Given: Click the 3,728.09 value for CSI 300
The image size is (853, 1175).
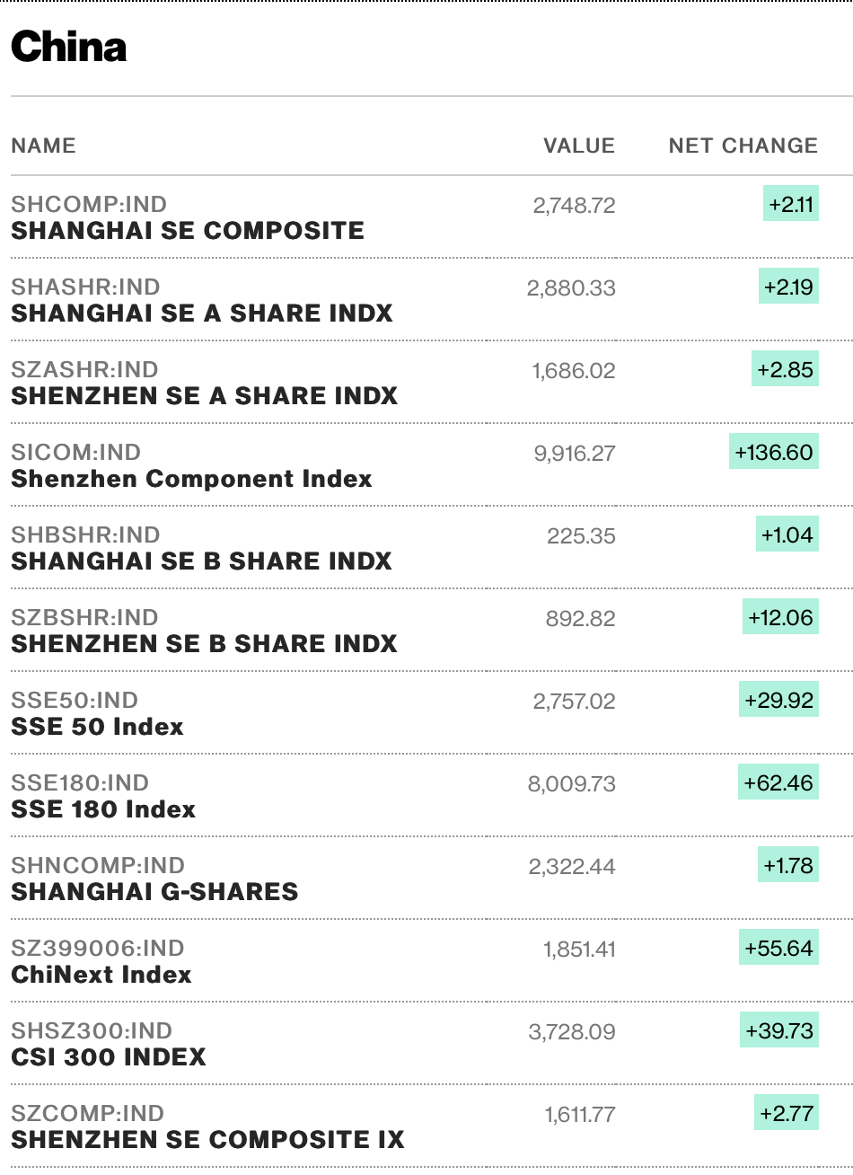Looking at the screenshot, I should point(572,1031).
